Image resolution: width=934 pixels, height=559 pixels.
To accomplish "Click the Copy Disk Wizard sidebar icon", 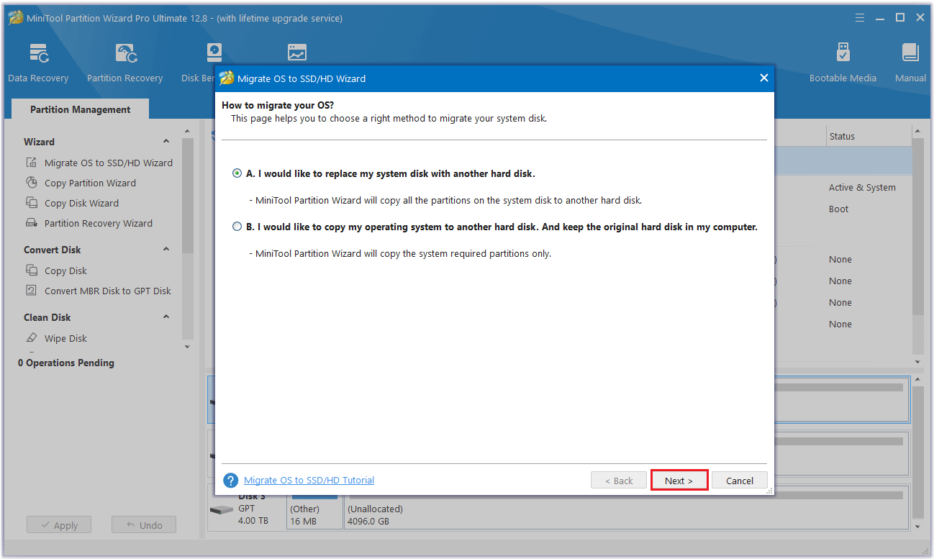I will click(32, 203).
